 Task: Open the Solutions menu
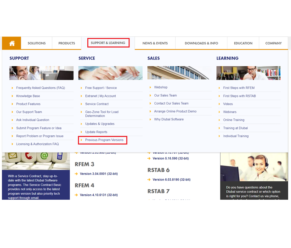pos(36,43)
